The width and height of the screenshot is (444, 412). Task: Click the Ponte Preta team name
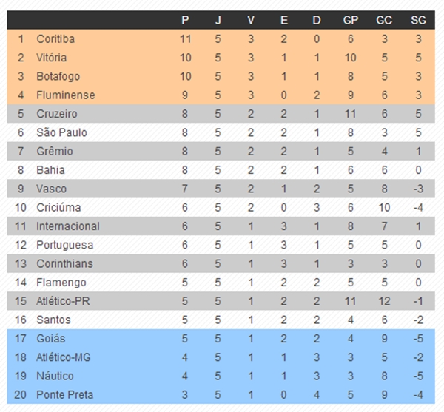pyautogui.click(x=65, y=395)
